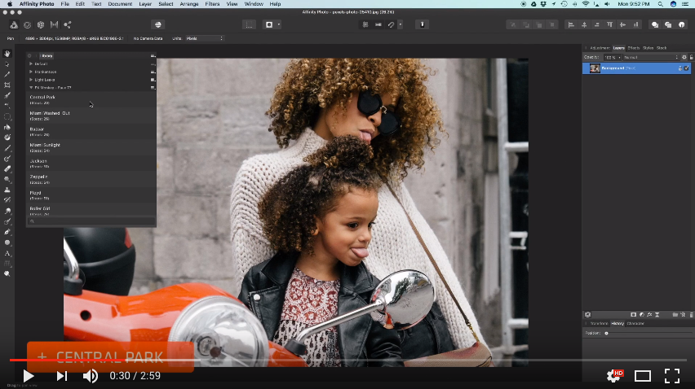Screen dimensions: 695x389
Task: Apply the Miami Sunlight preset
Action: point(46,147)
